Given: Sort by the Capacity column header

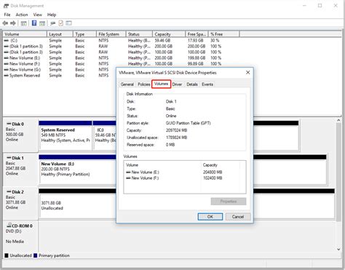Looking at the screenshot, I should 169,34.
